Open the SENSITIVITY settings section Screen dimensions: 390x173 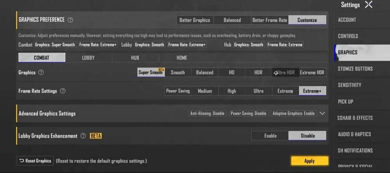click(350, 85)
